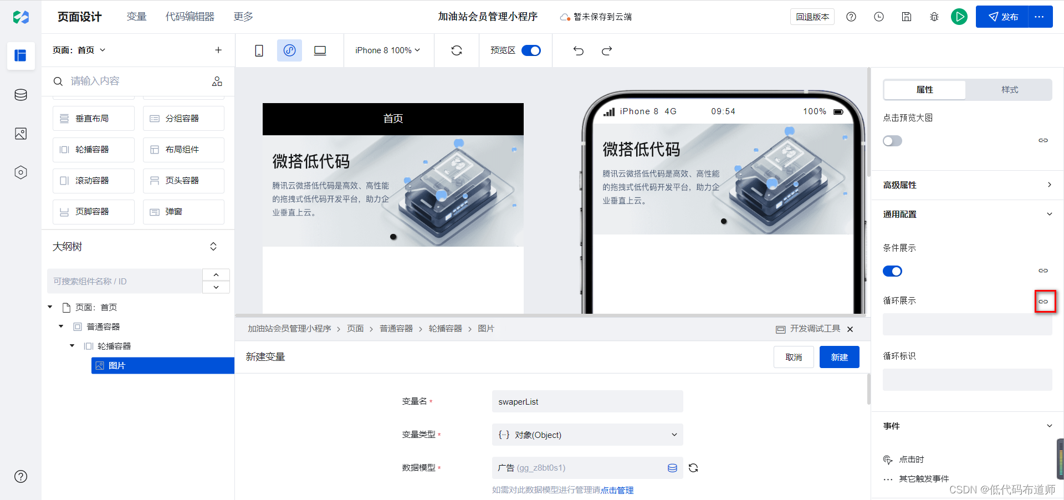Run preview with green play button
This screenshot has width=1064, height=500.
click(959, 17)
